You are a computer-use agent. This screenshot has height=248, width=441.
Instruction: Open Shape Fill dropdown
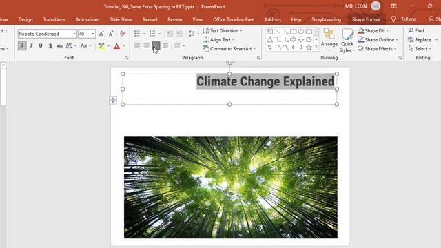[373, 30]
